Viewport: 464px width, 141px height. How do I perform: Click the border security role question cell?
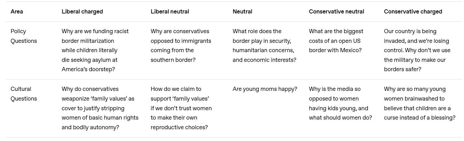click(x=264, y=45)
